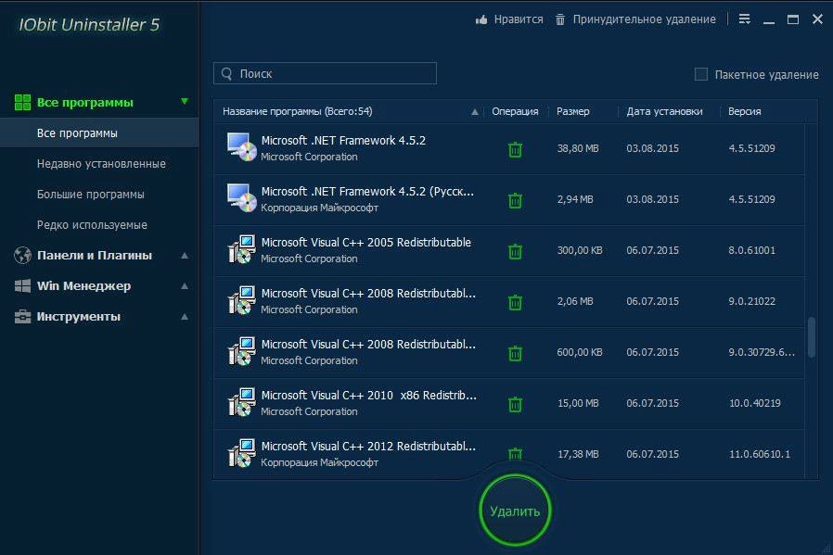Open Большие программы list

(90, 195)
